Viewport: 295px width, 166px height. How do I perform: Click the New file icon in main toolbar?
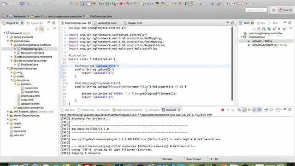[x=4, y=4]
